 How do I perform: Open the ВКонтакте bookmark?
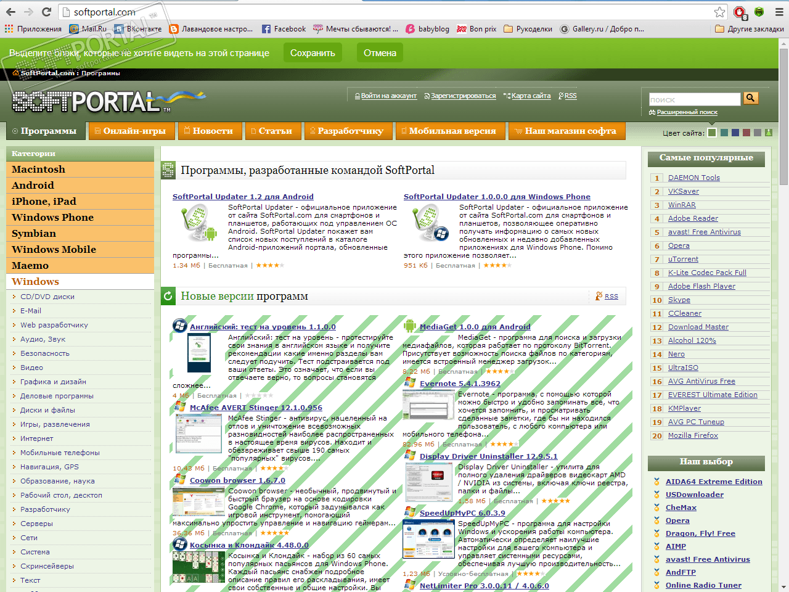(x=138, y=29)
